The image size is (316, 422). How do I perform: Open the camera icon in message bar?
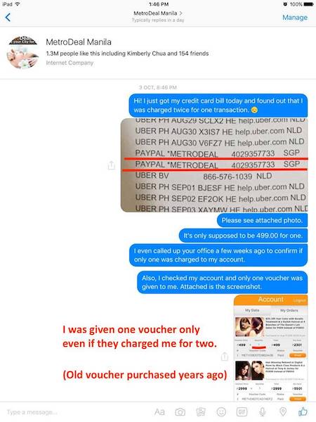coord(180,411)
